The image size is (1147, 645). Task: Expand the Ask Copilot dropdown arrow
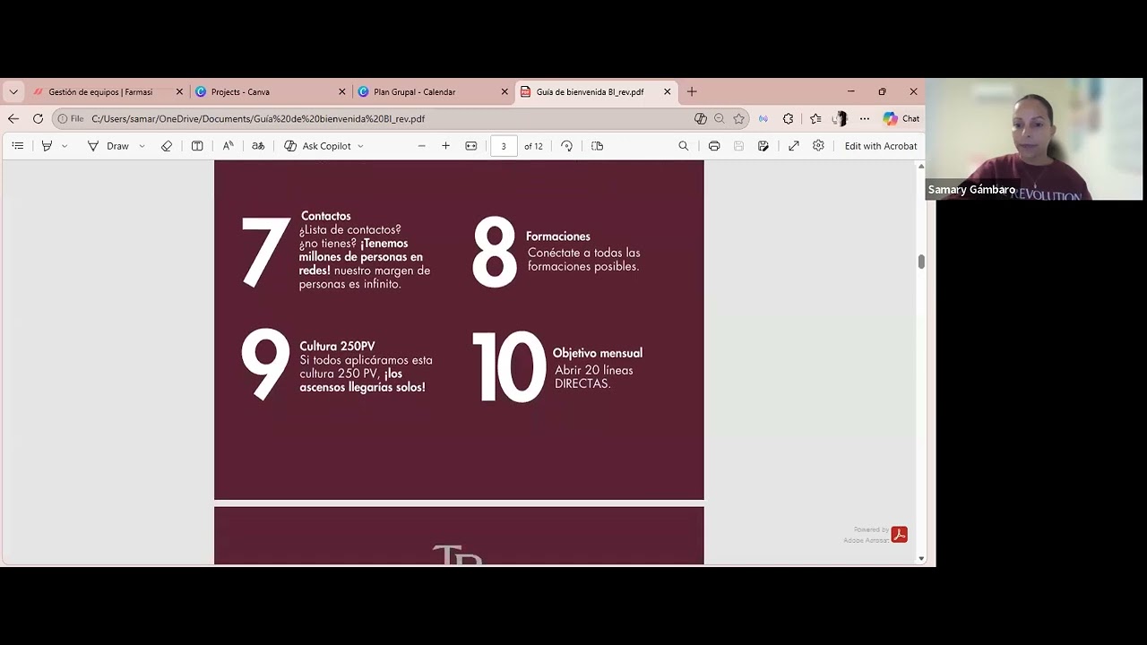click(x=360, y=146)
